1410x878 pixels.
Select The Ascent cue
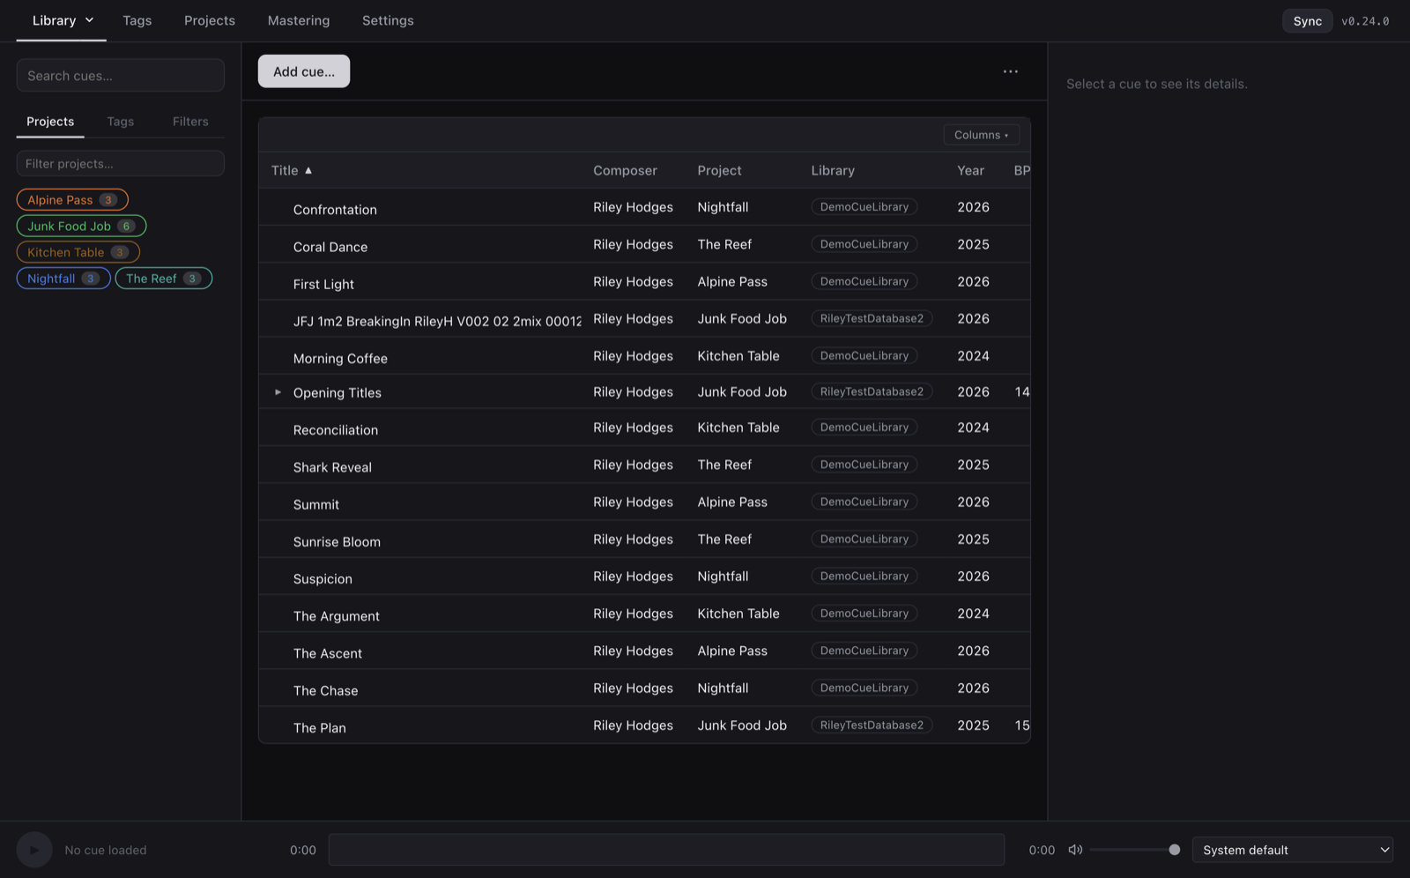pos(328,653)
